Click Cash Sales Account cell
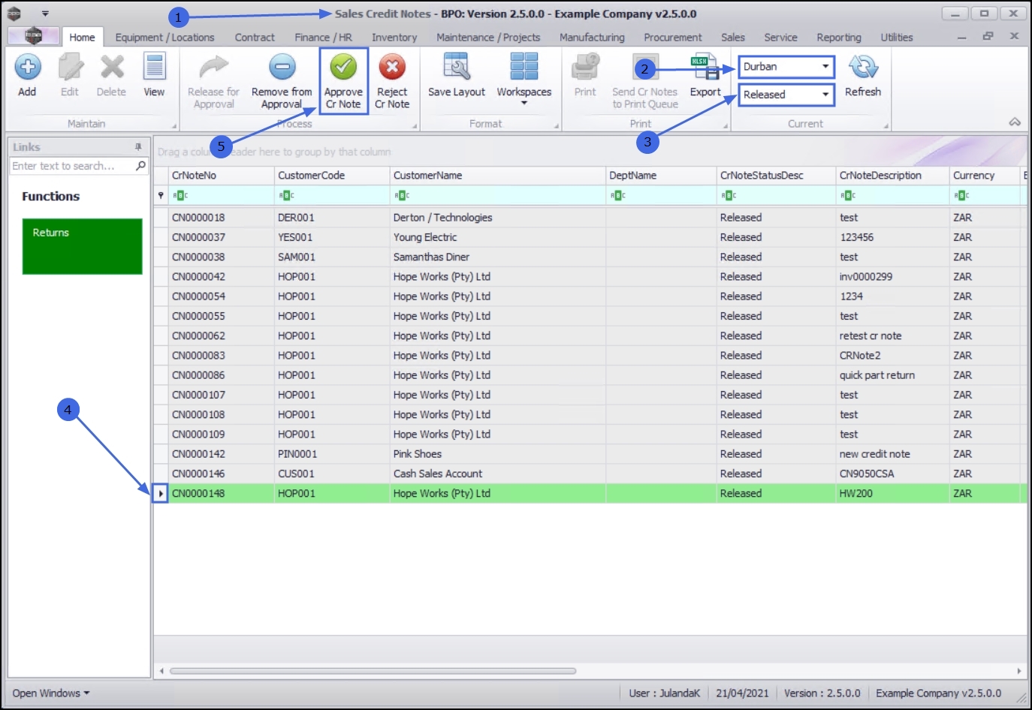The image size is (1032, 710). 438,474
